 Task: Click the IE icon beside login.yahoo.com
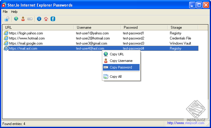point(6,33)
